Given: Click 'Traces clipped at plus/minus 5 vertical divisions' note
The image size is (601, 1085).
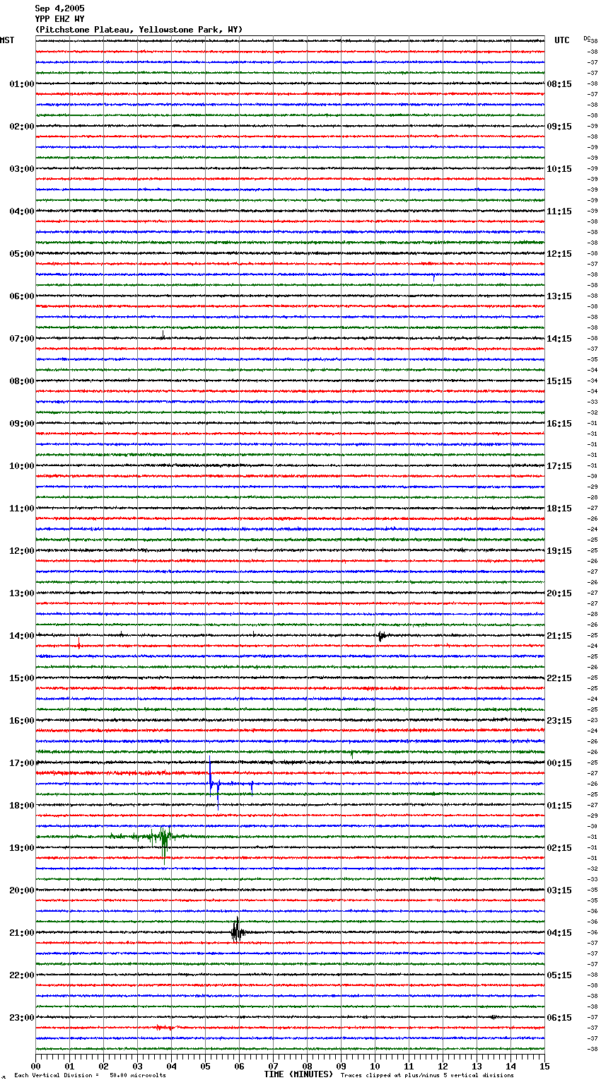Looking at the screenshot, I should click(427, 1076).
